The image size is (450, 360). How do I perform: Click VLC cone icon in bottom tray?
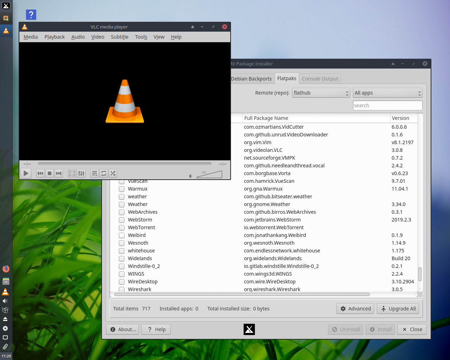pyautogui.click(x=5, y=292)
